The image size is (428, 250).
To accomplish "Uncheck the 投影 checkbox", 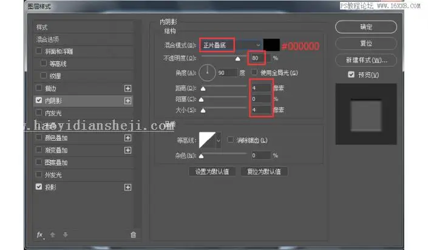I will point(39,187).
